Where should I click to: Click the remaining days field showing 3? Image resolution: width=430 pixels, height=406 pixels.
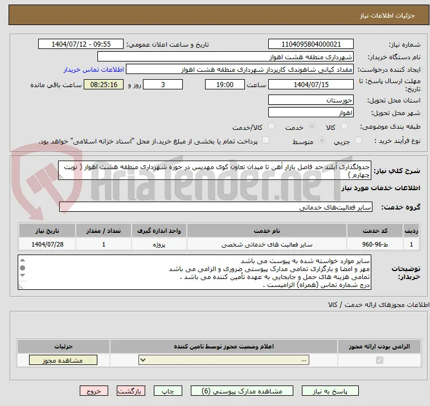163,84
